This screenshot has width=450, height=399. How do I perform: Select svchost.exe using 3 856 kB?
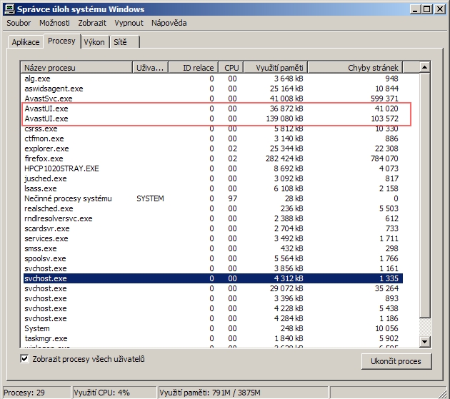(x=213, y=268)
